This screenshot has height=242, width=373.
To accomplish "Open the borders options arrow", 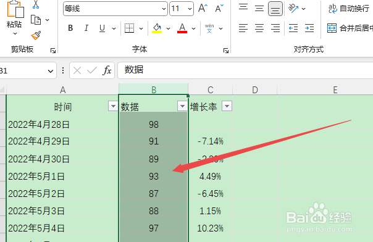I will (x=141, y=28).
